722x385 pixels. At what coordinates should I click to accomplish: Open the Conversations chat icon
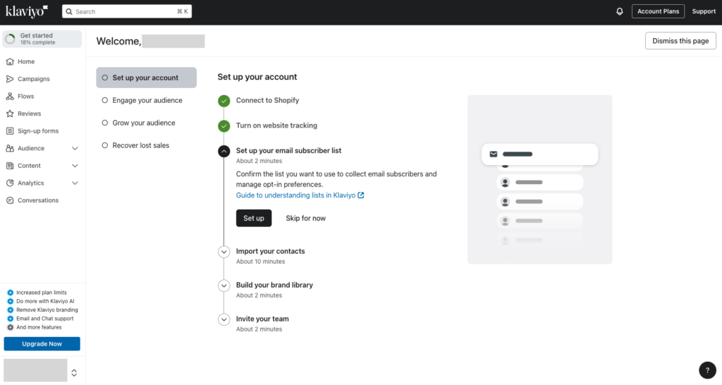10,200
